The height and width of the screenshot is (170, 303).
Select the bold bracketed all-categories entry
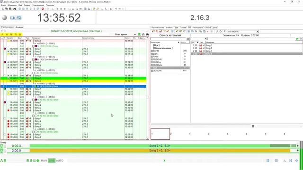tap(156, 45)
